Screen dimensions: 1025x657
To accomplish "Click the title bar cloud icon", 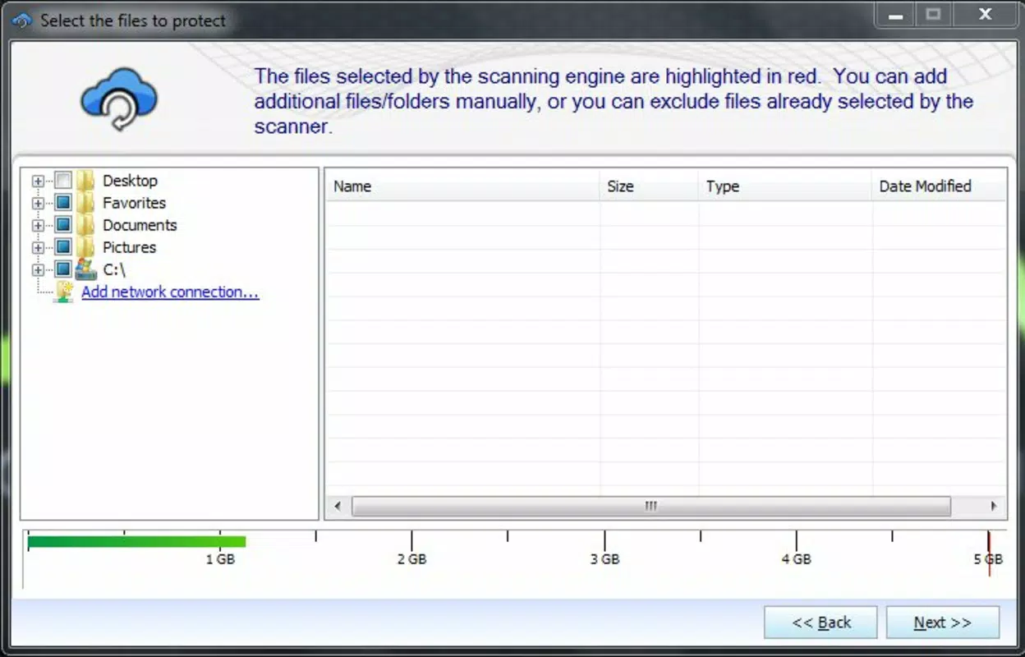I will point(22,21).
